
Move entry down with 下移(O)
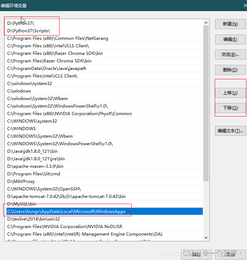pyautogui.click(x=230, y=108)
